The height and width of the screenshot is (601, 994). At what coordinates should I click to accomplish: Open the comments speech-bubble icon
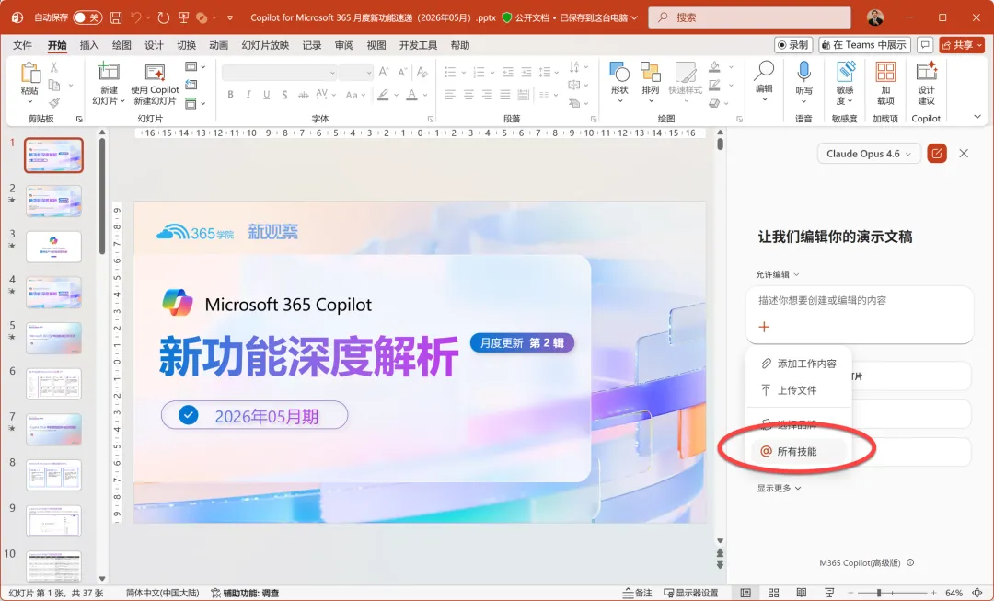[x=925, y=45]
